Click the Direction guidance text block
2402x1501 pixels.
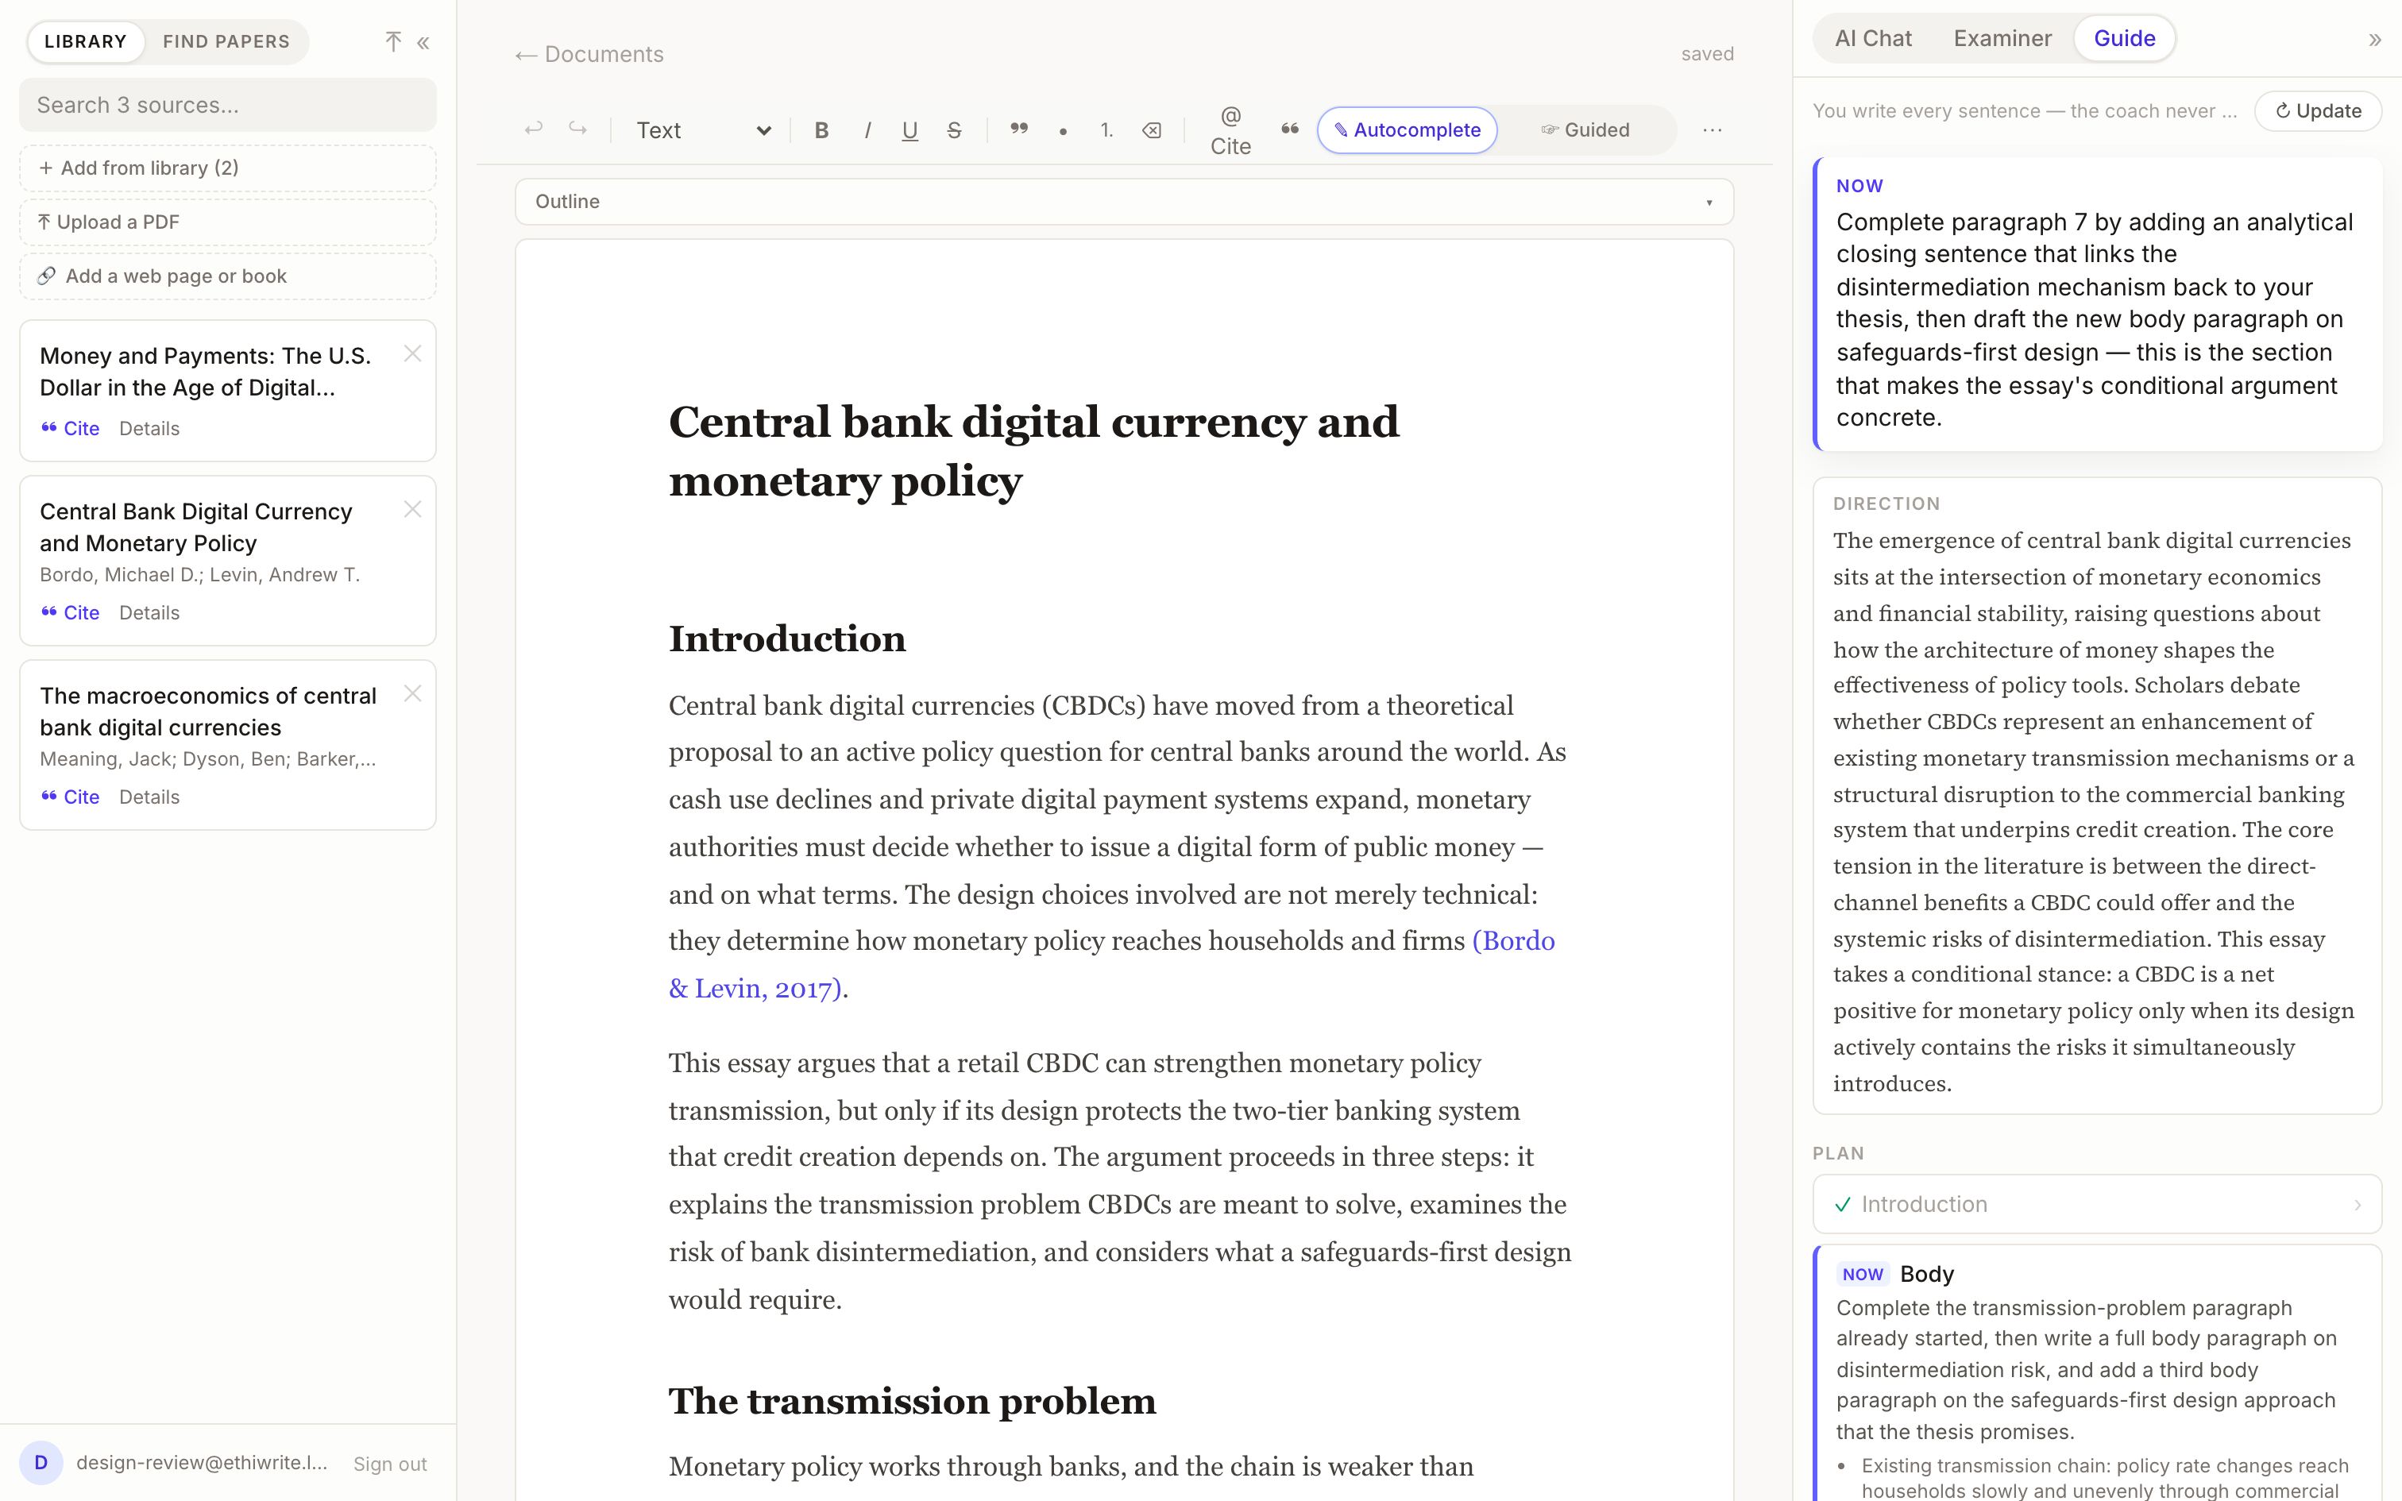click(x=2096, y=795)
